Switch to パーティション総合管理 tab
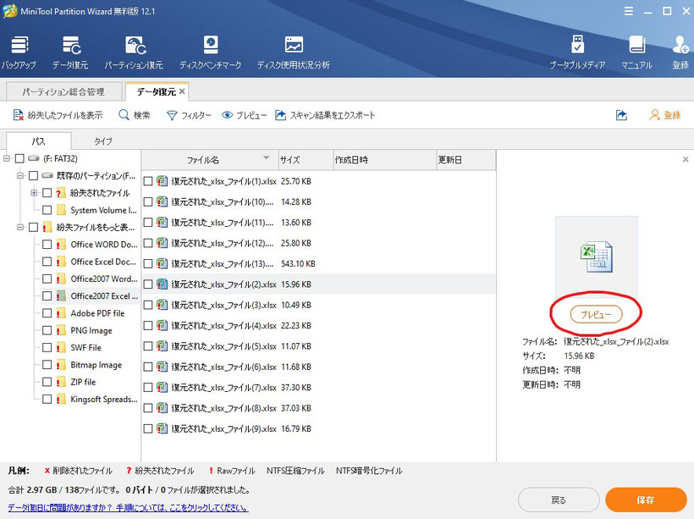This screenshot has width=694, height=519. click(63, 91)
